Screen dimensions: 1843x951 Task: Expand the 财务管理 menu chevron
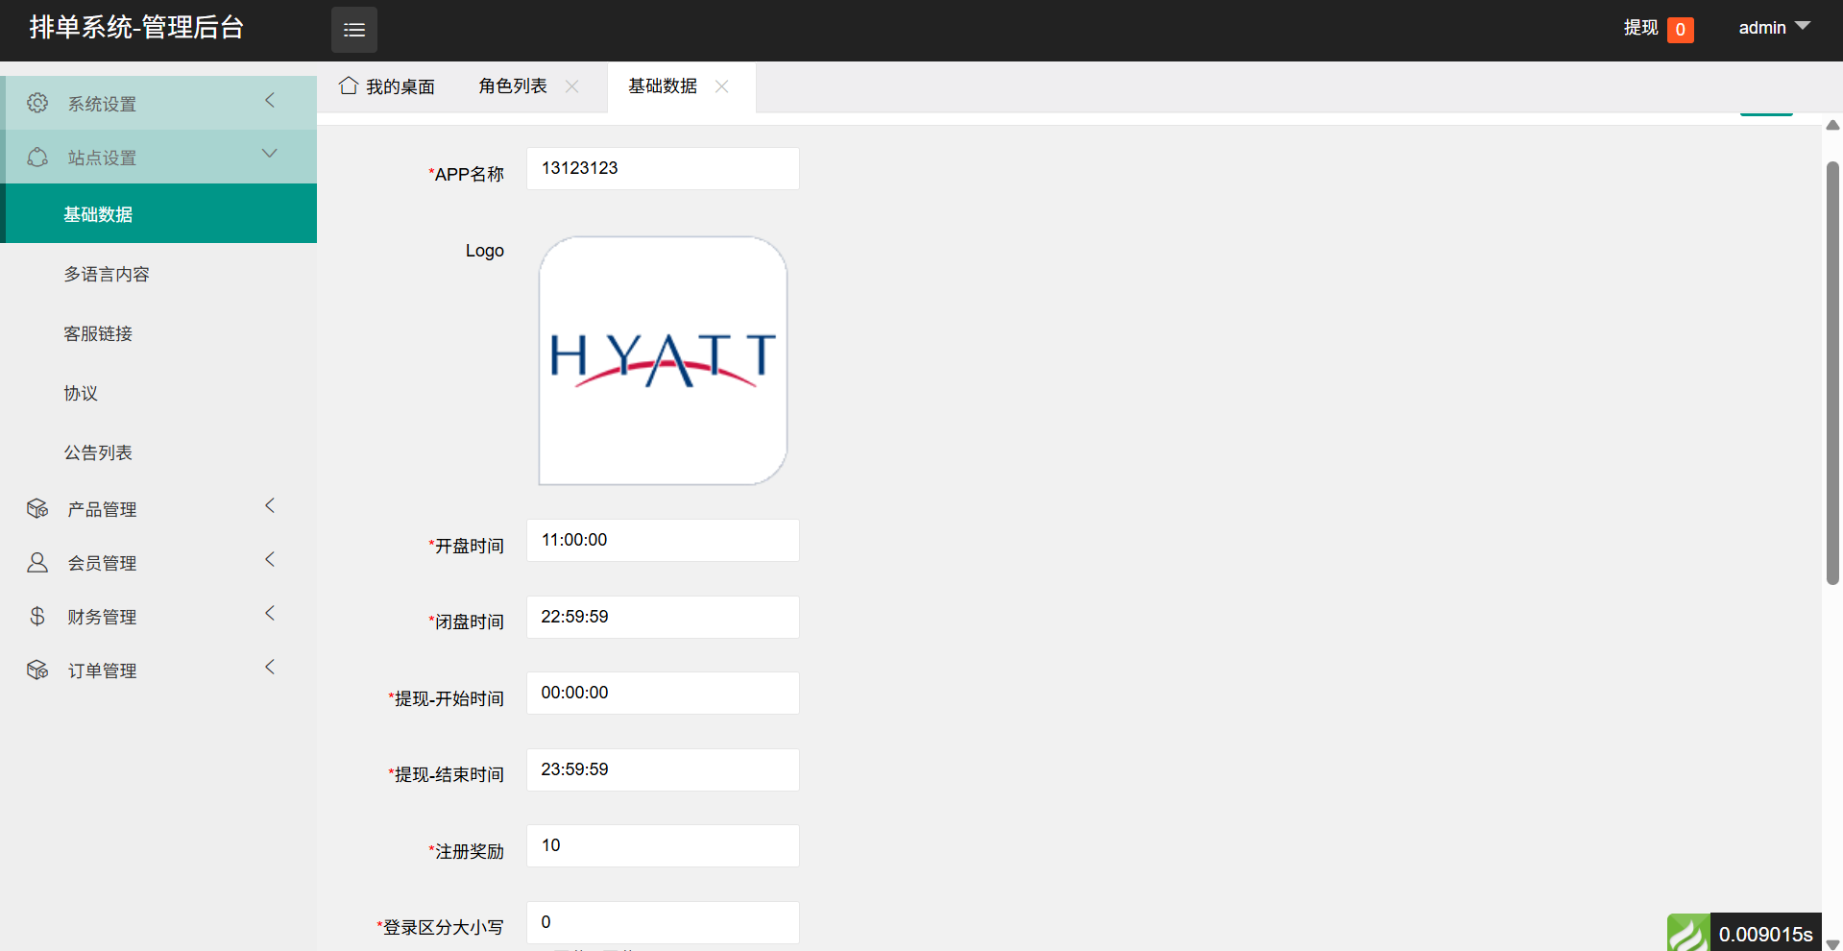(270, 613)
